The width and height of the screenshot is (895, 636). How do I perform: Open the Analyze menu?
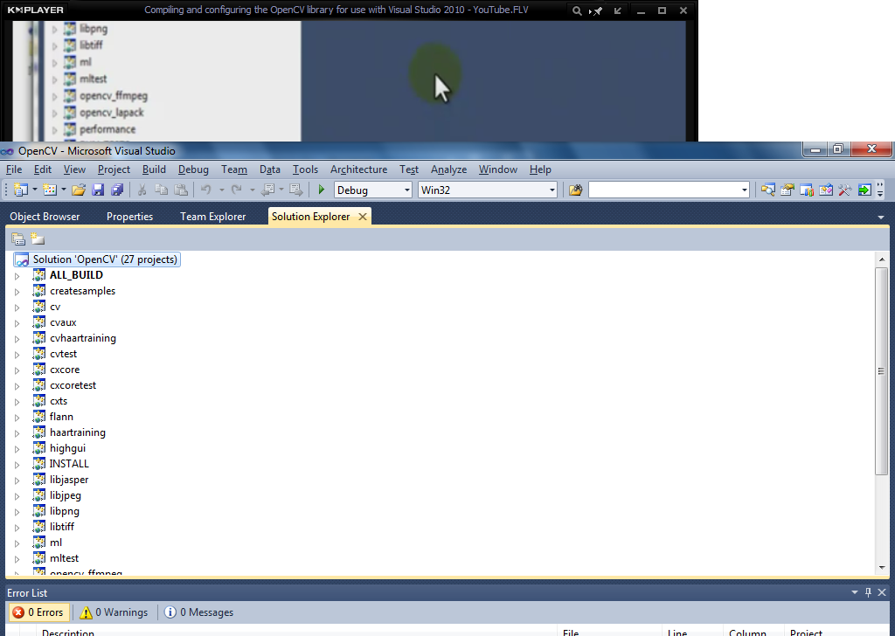pyautogui.click(x=448, y=169)
